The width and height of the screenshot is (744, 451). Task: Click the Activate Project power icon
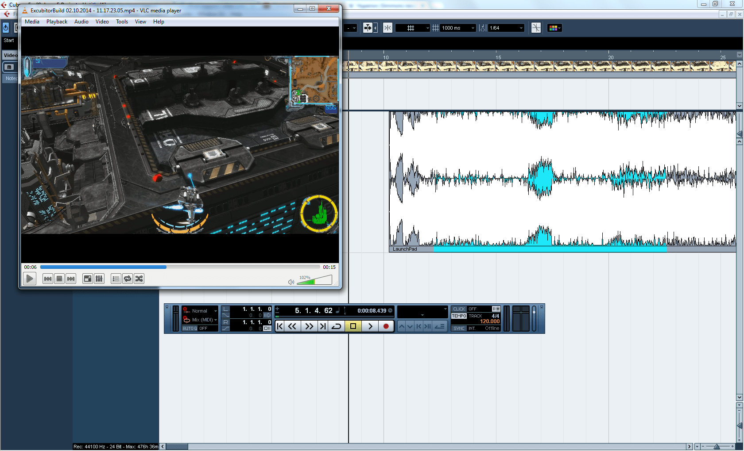(6, 28)
